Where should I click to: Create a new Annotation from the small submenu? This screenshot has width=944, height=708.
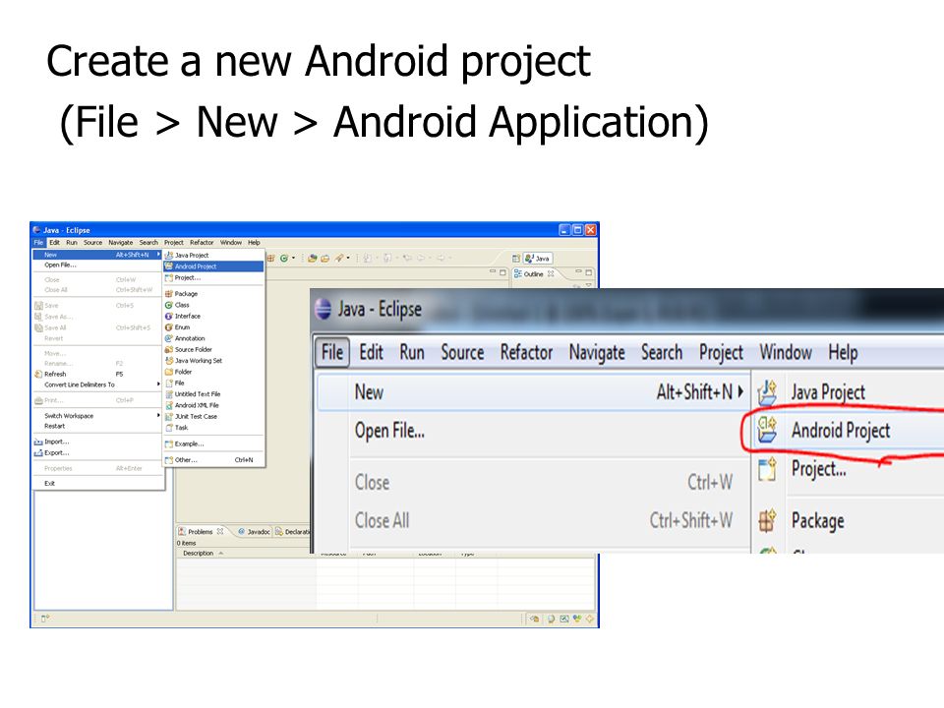tap(213, 338)
